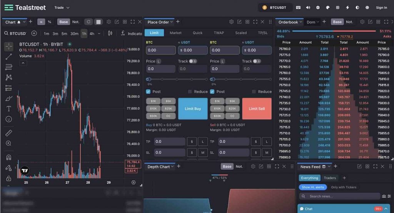Switch to the TP/SL order tab
Image resolution: width=394 pixels, height=213 pixels.
coord(263,33)
